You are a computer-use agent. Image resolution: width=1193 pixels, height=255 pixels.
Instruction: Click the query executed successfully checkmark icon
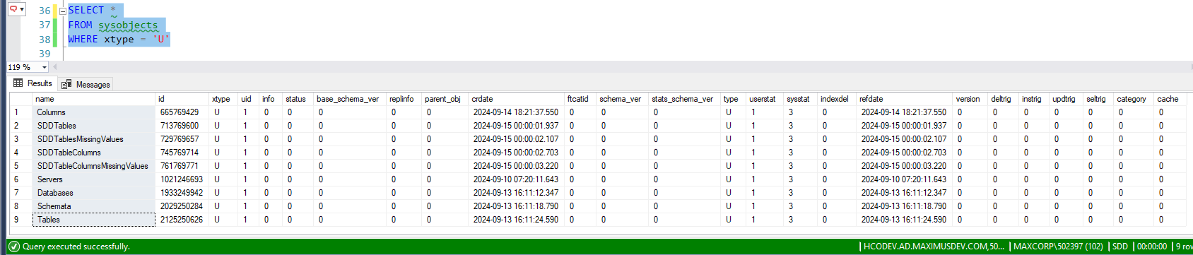tap(13, 247)
